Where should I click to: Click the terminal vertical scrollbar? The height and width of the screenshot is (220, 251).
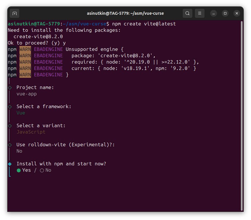[x=241, y=116]
